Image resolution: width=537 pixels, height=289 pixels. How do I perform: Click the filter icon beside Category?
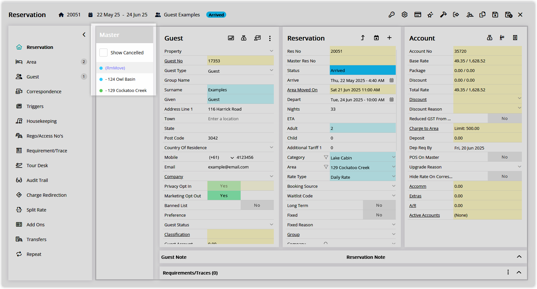click(x=326, y=157)
